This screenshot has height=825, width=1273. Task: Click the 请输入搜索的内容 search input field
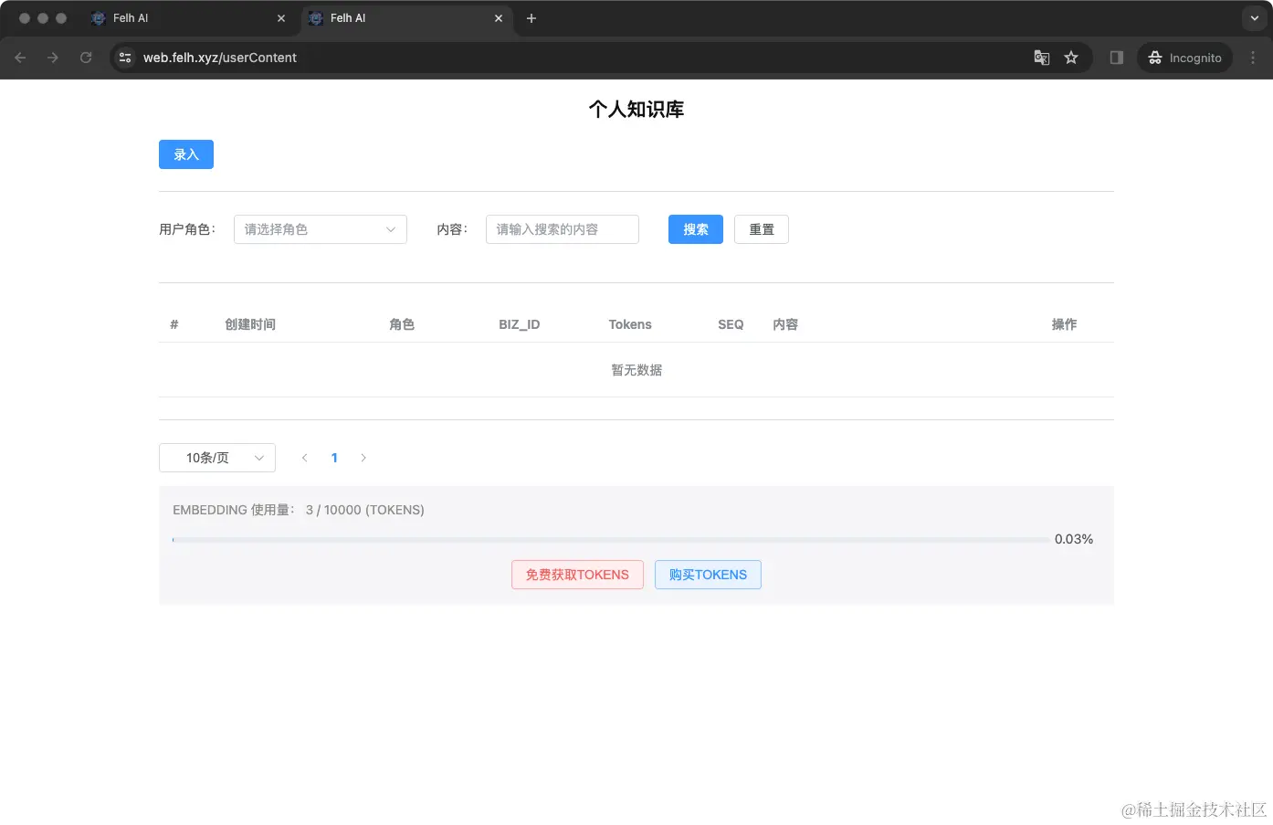562,229
